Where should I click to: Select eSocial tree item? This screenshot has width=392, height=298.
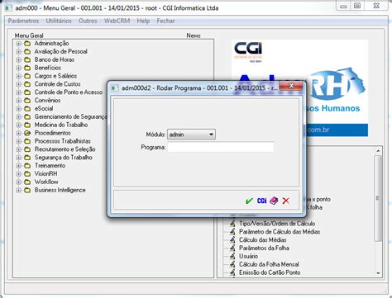pyautogui.click(x=44, y=109)
